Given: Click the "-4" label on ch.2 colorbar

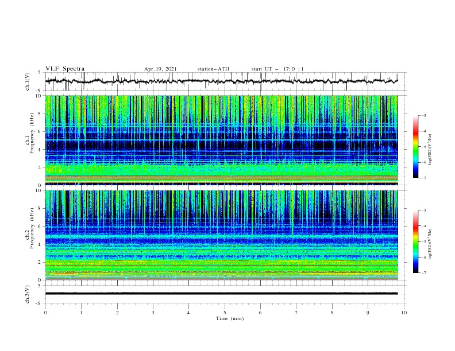Looking at the screenshot, I should (424, 226).
